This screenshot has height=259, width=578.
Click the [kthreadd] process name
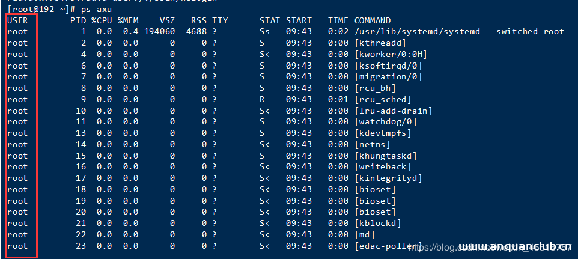coord(380,43)
